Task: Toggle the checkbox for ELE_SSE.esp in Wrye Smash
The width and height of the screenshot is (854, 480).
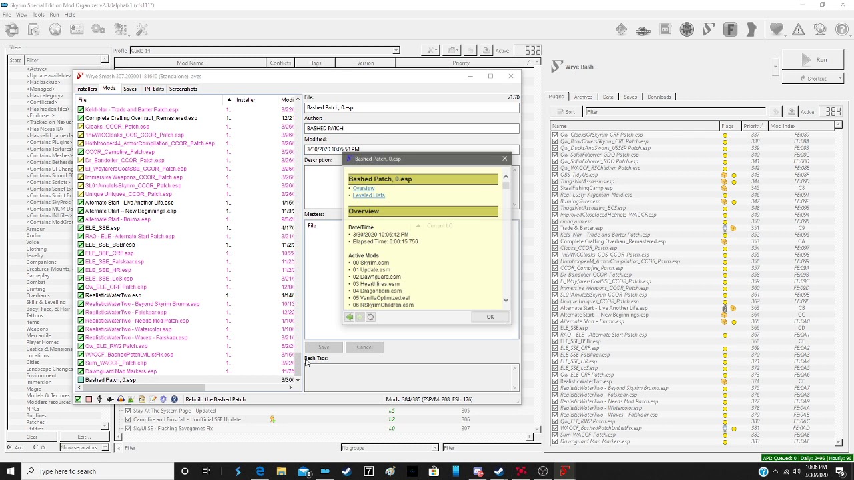Action: (x=81, y=228)
